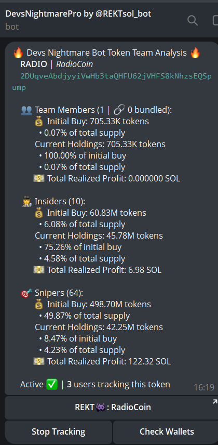Click the Team Members people icon
Screen dimensions: 218x445
tap(26, 110)
